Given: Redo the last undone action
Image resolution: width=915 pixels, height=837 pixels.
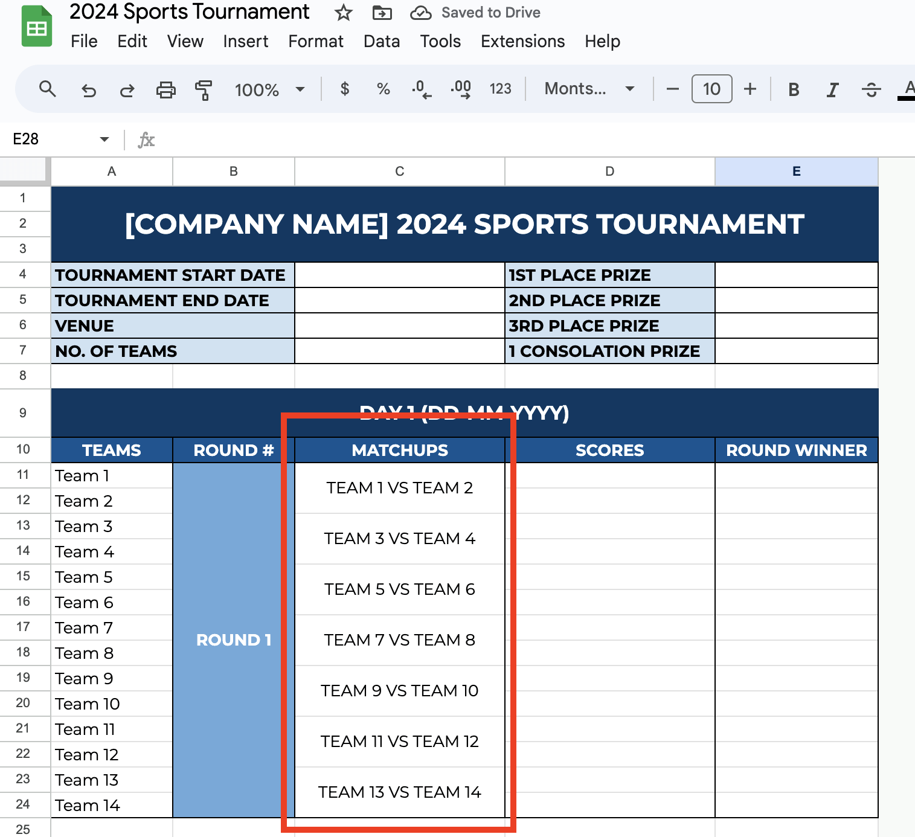Looking at the screenshot, I should click(127, 90).
